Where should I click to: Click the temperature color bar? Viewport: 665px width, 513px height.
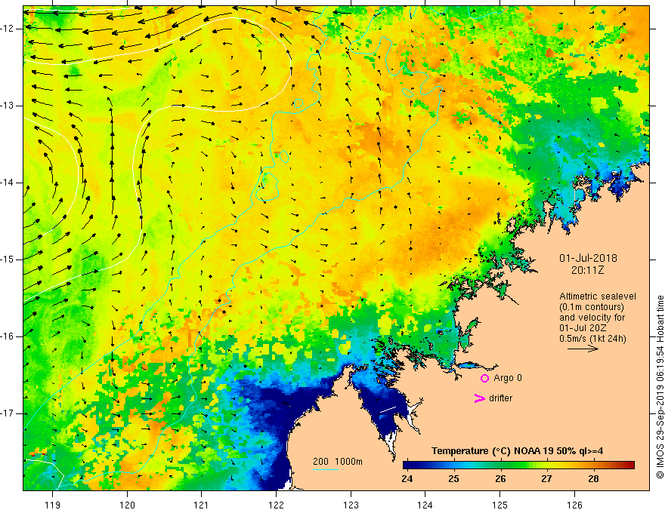[518, 465]
